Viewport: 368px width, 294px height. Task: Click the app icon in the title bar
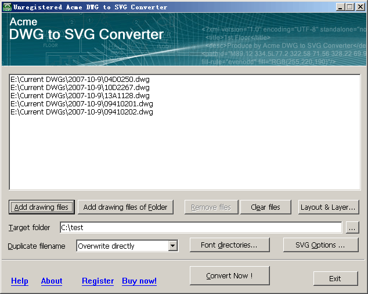tap(7, 7)
